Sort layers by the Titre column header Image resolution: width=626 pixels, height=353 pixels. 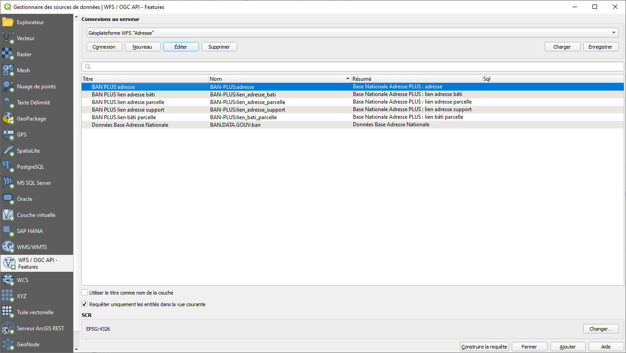(x=145, y=79)
